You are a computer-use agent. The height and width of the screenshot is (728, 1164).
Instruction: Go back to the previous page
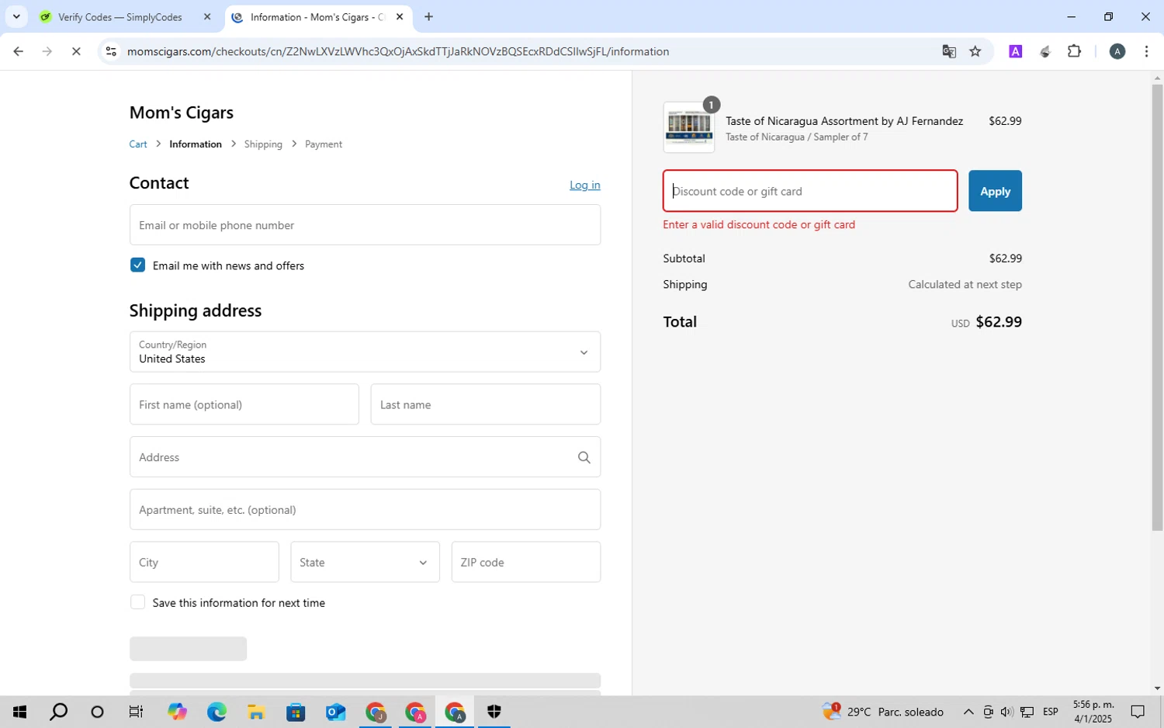(x=18, y=51)
